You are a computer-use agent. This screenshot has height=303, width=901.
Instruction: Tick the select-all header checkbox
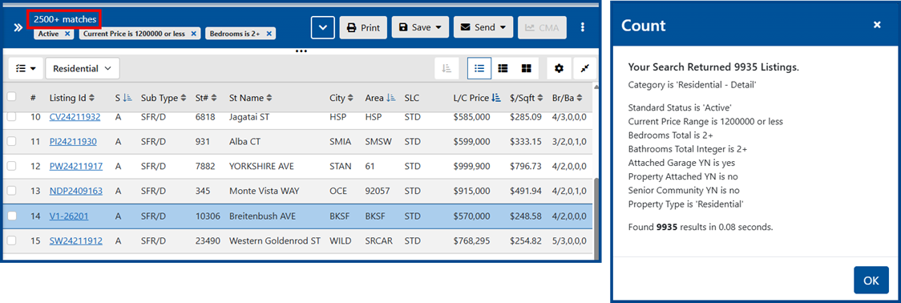tap(11, 98)
